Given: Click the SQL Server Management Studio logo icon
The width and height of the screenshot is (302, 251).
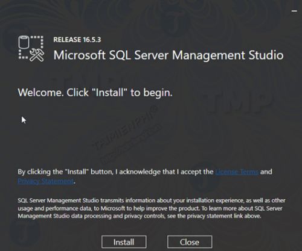Looking at the screenshot, I should [x=31, y=49].
